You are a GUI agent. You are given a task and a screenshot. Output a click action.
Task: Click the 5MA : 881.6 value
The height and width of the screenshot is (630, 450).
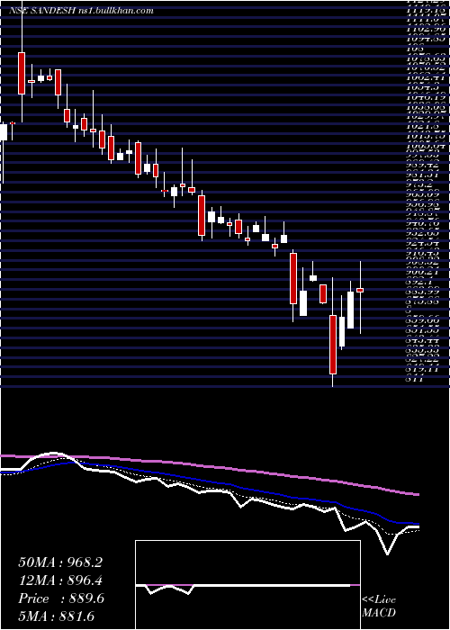57,616
